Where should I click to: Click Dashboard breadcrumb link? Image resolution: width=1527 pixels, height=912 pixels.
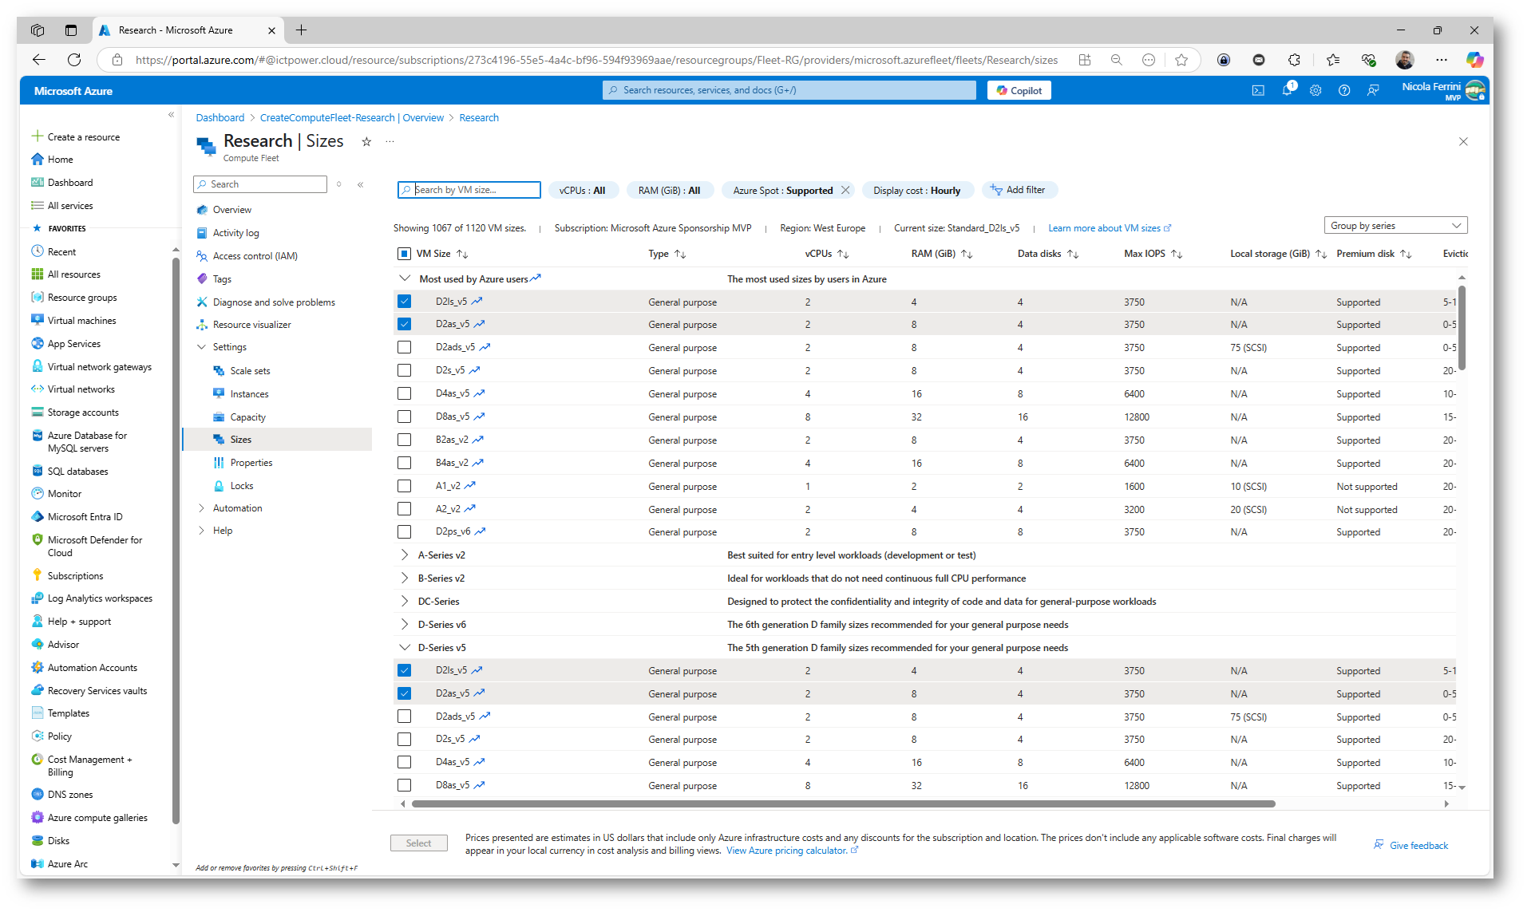[x=220, y=117]
